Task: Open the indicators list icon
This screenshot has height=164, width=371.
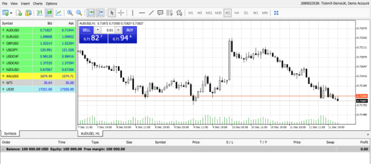Action: 179,13
